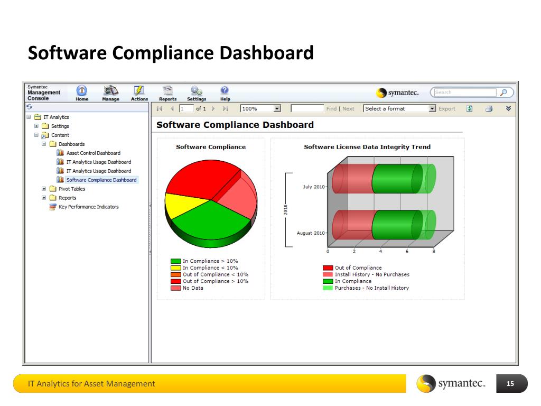Click the yellow In Compliance < 10% swatch

coord(176,268)
